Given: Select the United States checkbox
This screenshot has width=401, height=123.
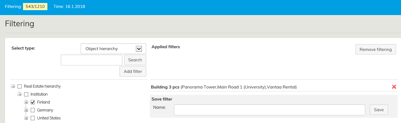Looking at the screenshot, I should pos(33,118).
